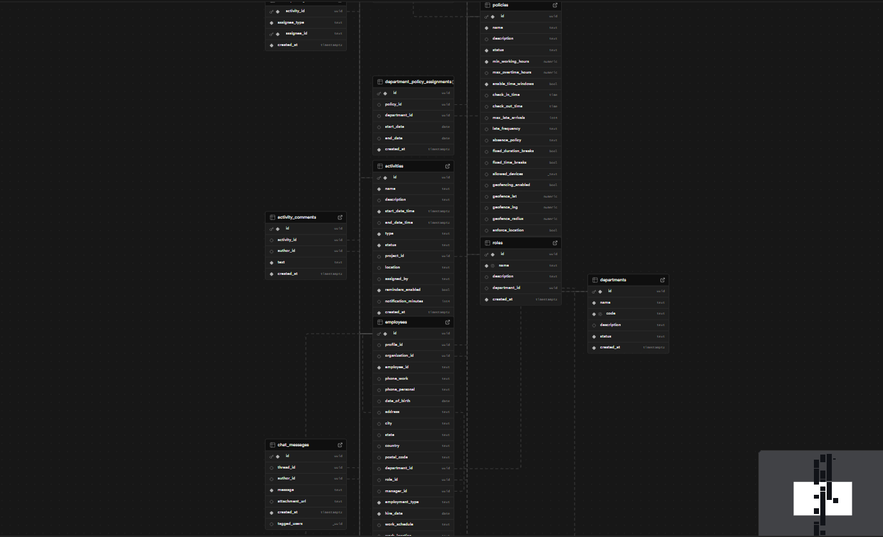
Task: Click the policy_id column in department_policy_assignments
Action: (x=413, y=104)
